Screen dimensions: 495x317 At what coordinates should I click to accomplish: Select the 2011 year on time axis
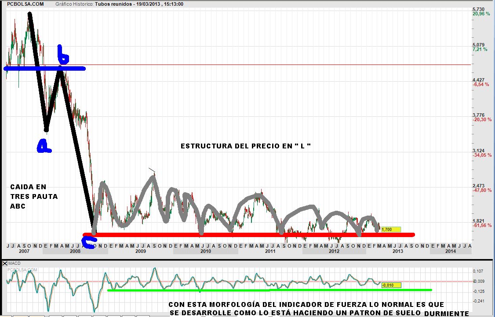coord(270,251)
